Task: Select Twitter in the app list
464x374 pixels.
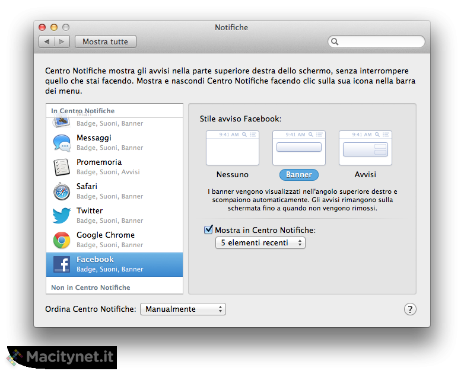Action: 115,216
